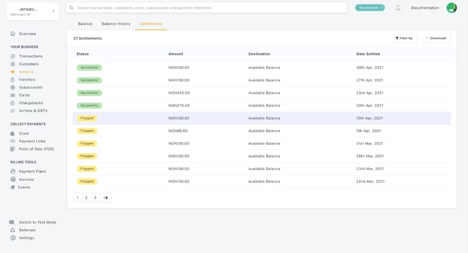The width and height of the screenshot is (468, 253).
Task: Click the Transfers sidebar icon
Action: (x=12, y=79)
